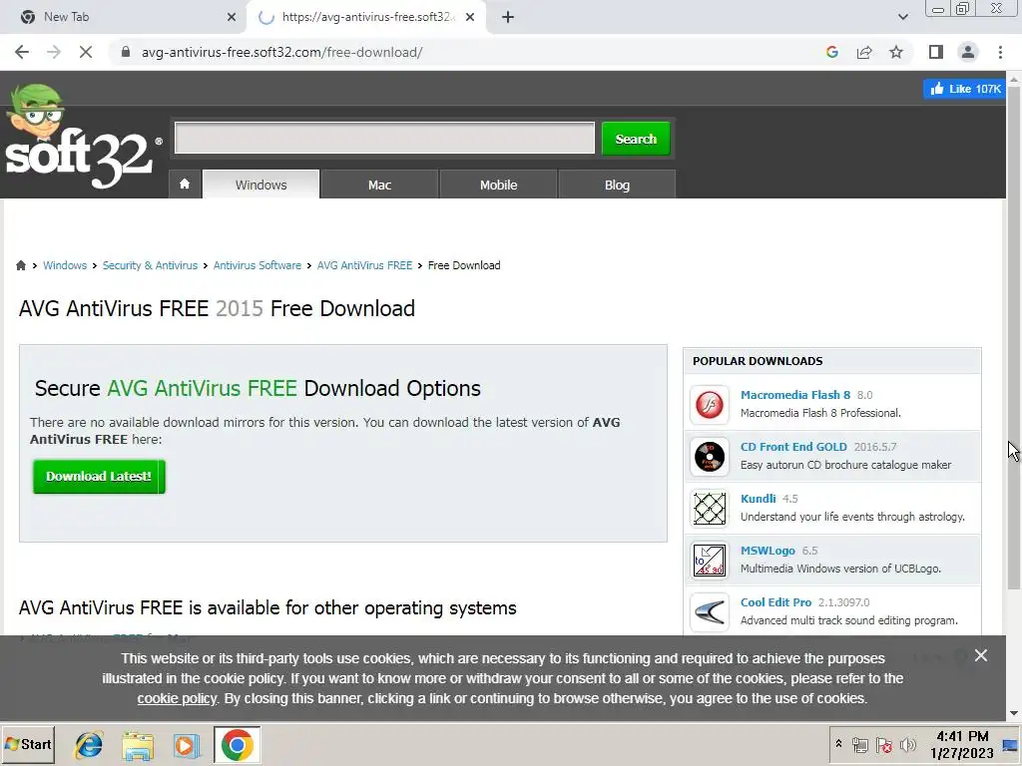Open the CD Front End GOLD icon
Viewport: 1022px width, 766px height.
(x=710, y=456)
